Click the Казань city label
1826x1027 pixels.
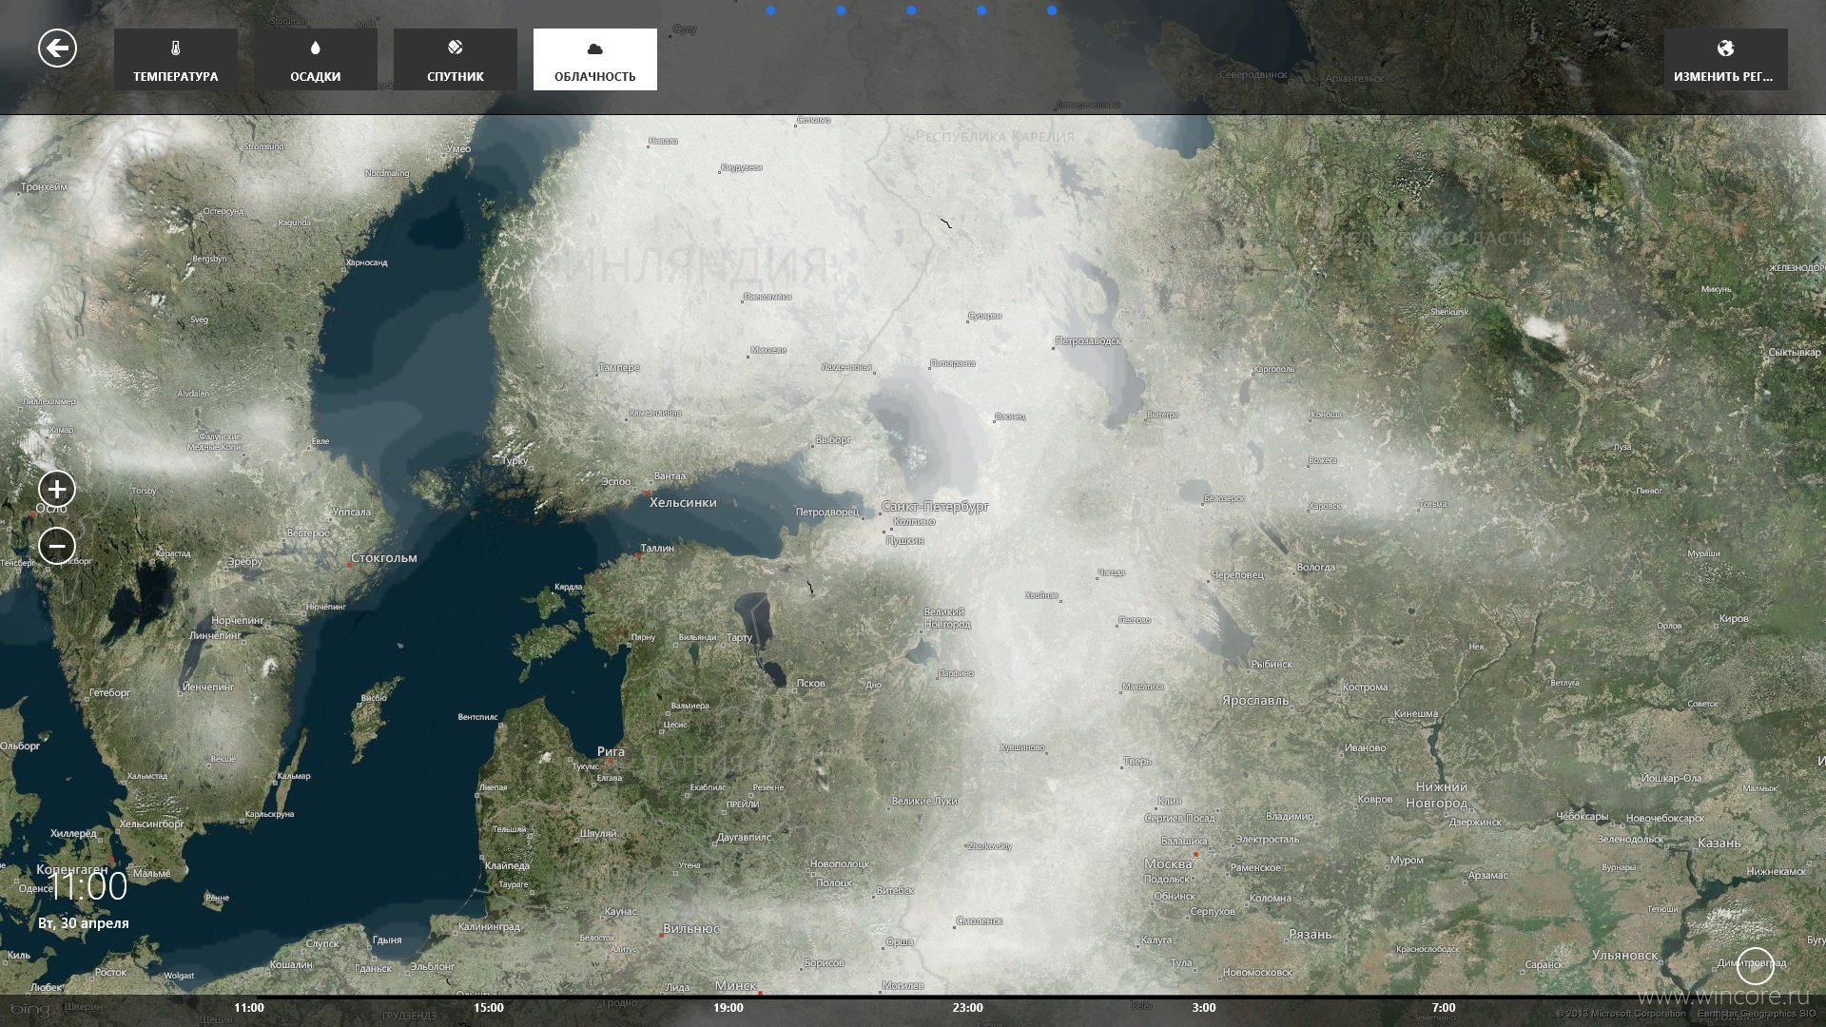[x=1719, y=843]
